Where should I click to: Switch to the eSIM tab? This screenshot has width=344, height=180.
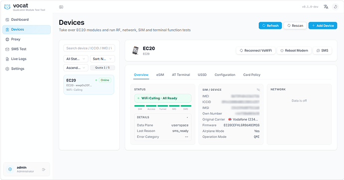160,75
